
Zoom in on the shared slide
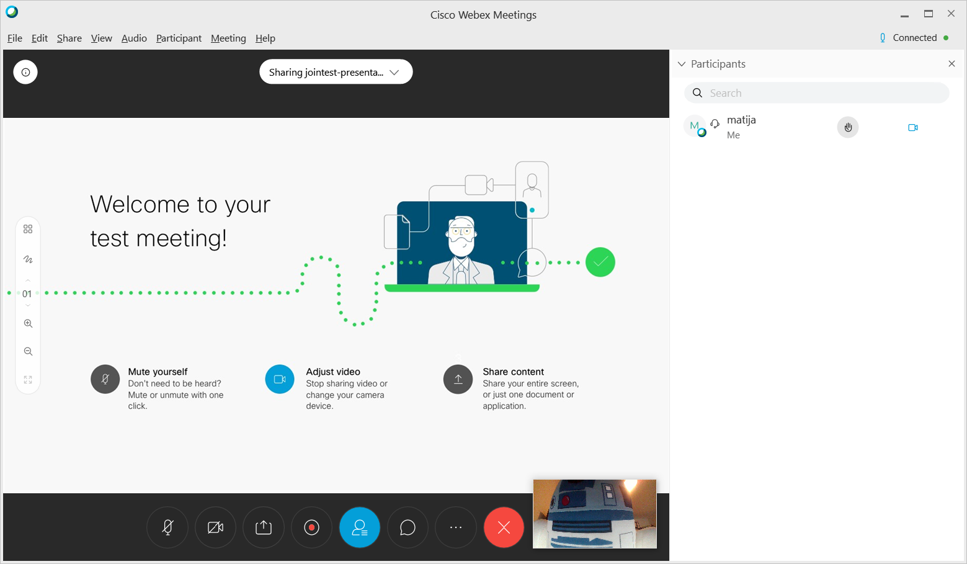tap(28, 323)
